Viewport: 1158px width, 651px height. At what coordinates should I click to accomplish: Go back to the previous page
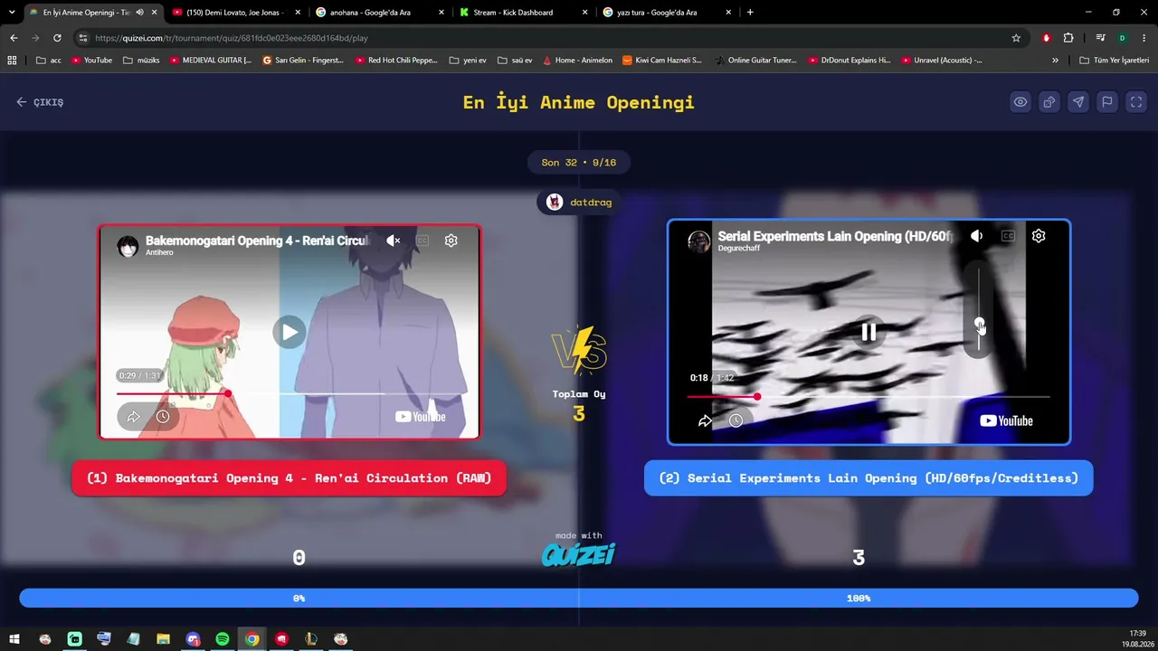(x=14, y=38)
